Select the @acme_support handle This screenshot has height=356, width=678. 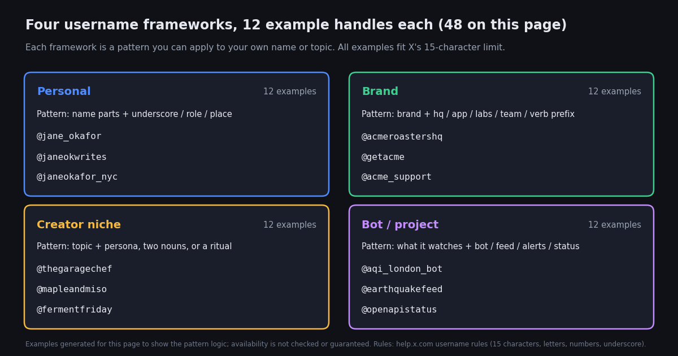397,177
